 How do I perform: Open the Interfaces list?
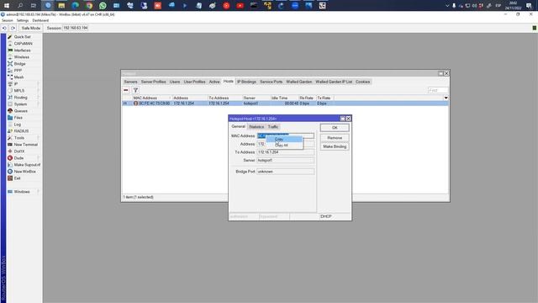(22, 50)
